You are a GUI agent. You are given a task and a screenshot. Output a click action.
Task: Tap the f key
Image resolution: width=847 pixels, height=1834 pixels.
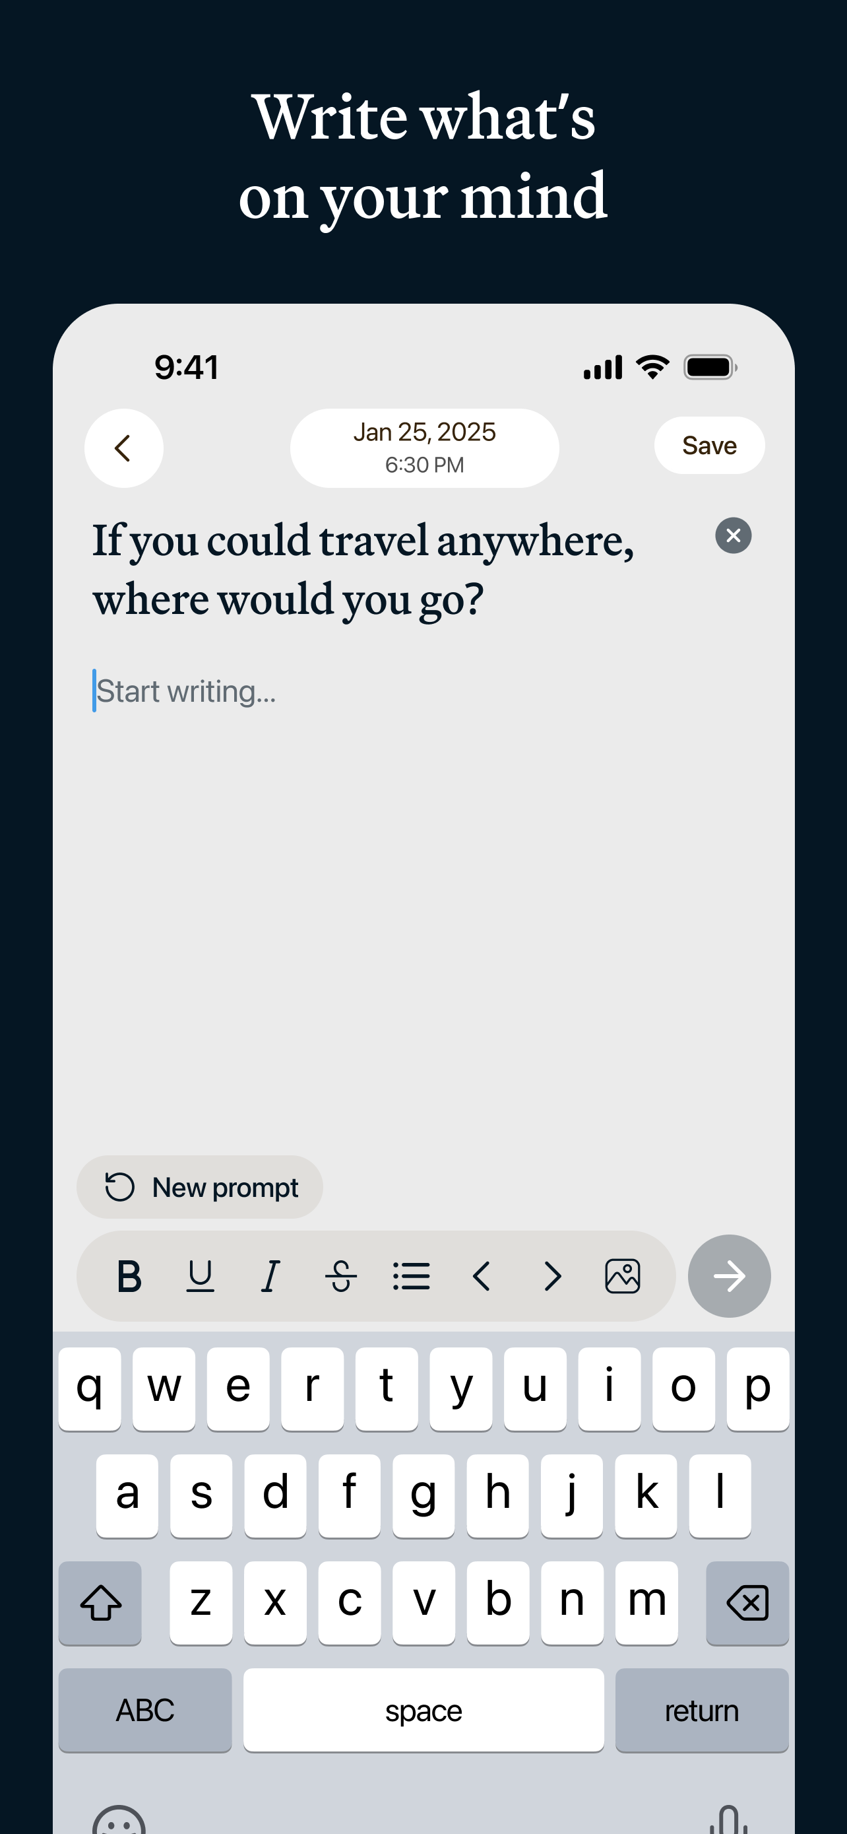[349, 1495]
